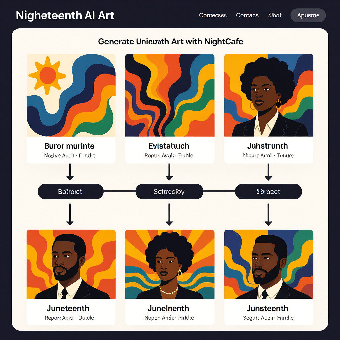Open the Albpt nav link
This screenshot has height=340, width=340.
(x=275, y=15)
